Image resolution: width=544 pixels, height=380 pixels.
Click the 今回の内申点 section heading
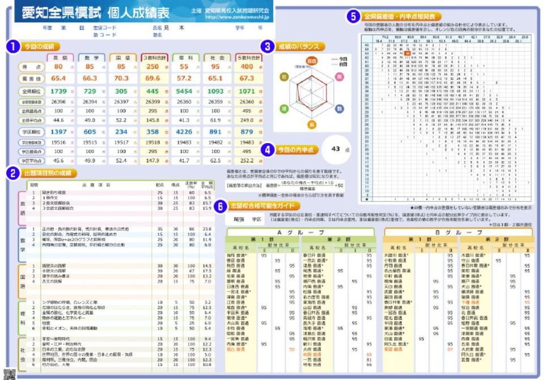(296, 150)
